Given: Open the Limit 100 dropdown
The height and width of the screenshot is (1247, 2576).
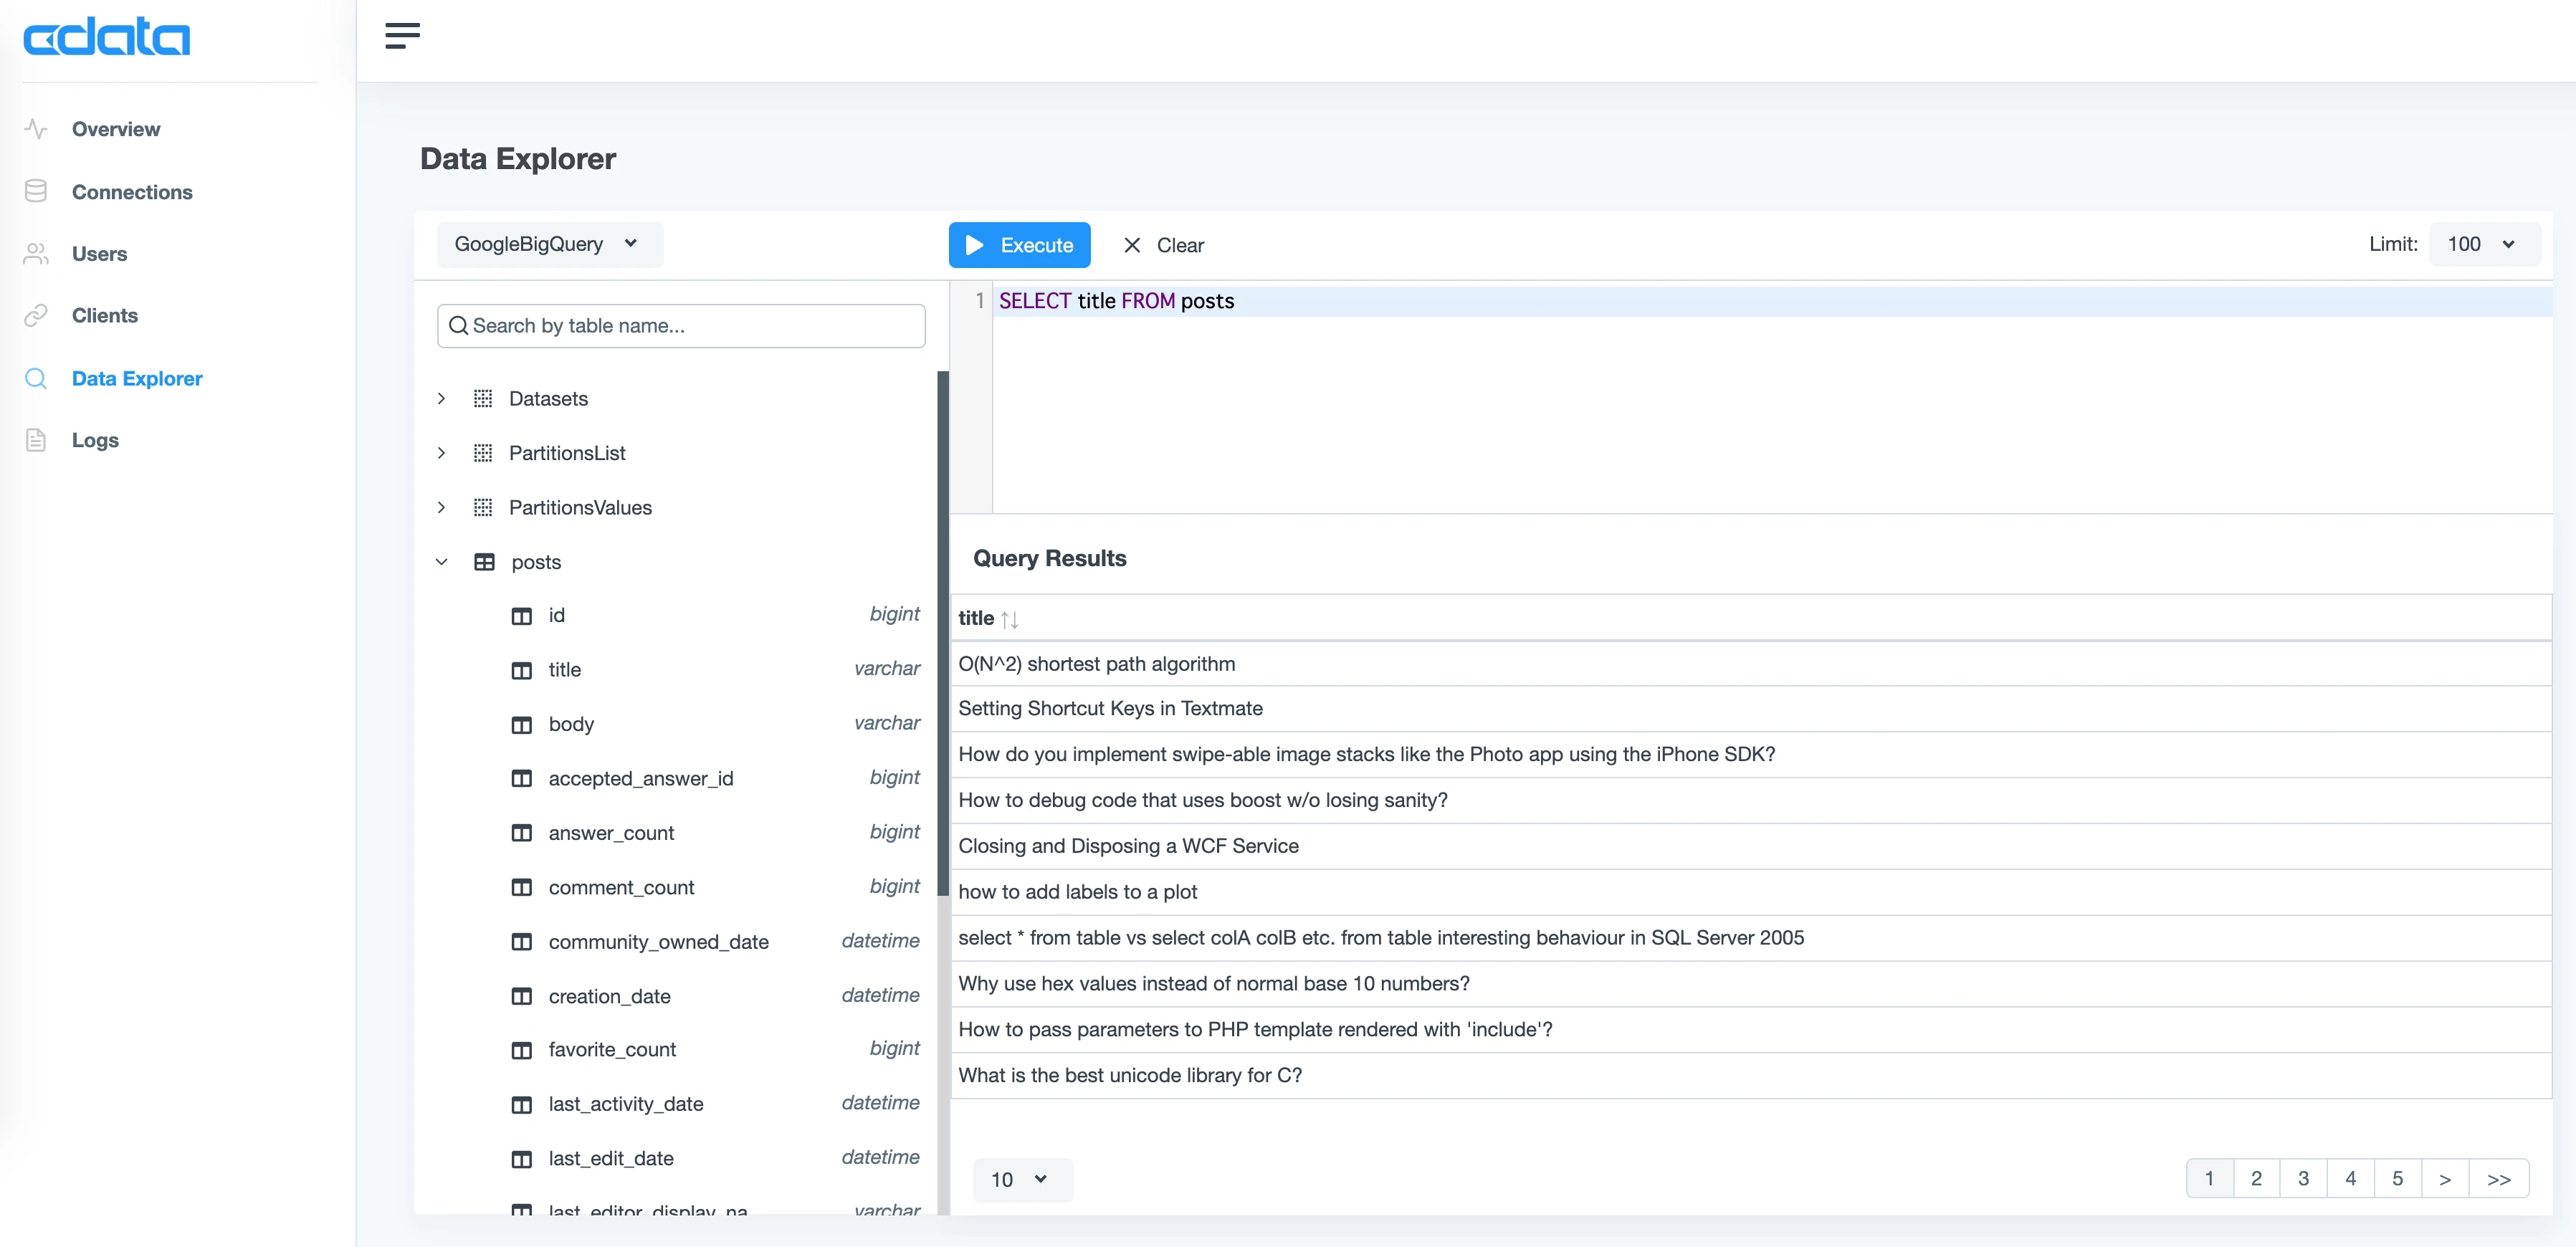Looking at the screenshot, I should (2484, 245).
